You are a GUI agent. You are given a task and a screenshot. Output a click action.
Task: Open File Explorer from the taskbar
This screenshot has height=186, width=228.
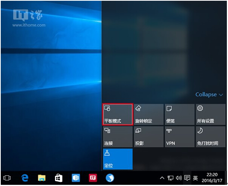[42, 178]
